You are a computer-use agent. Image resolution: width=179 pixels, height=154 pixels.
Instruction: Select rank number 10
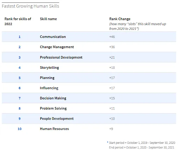[x=20, y=129]
